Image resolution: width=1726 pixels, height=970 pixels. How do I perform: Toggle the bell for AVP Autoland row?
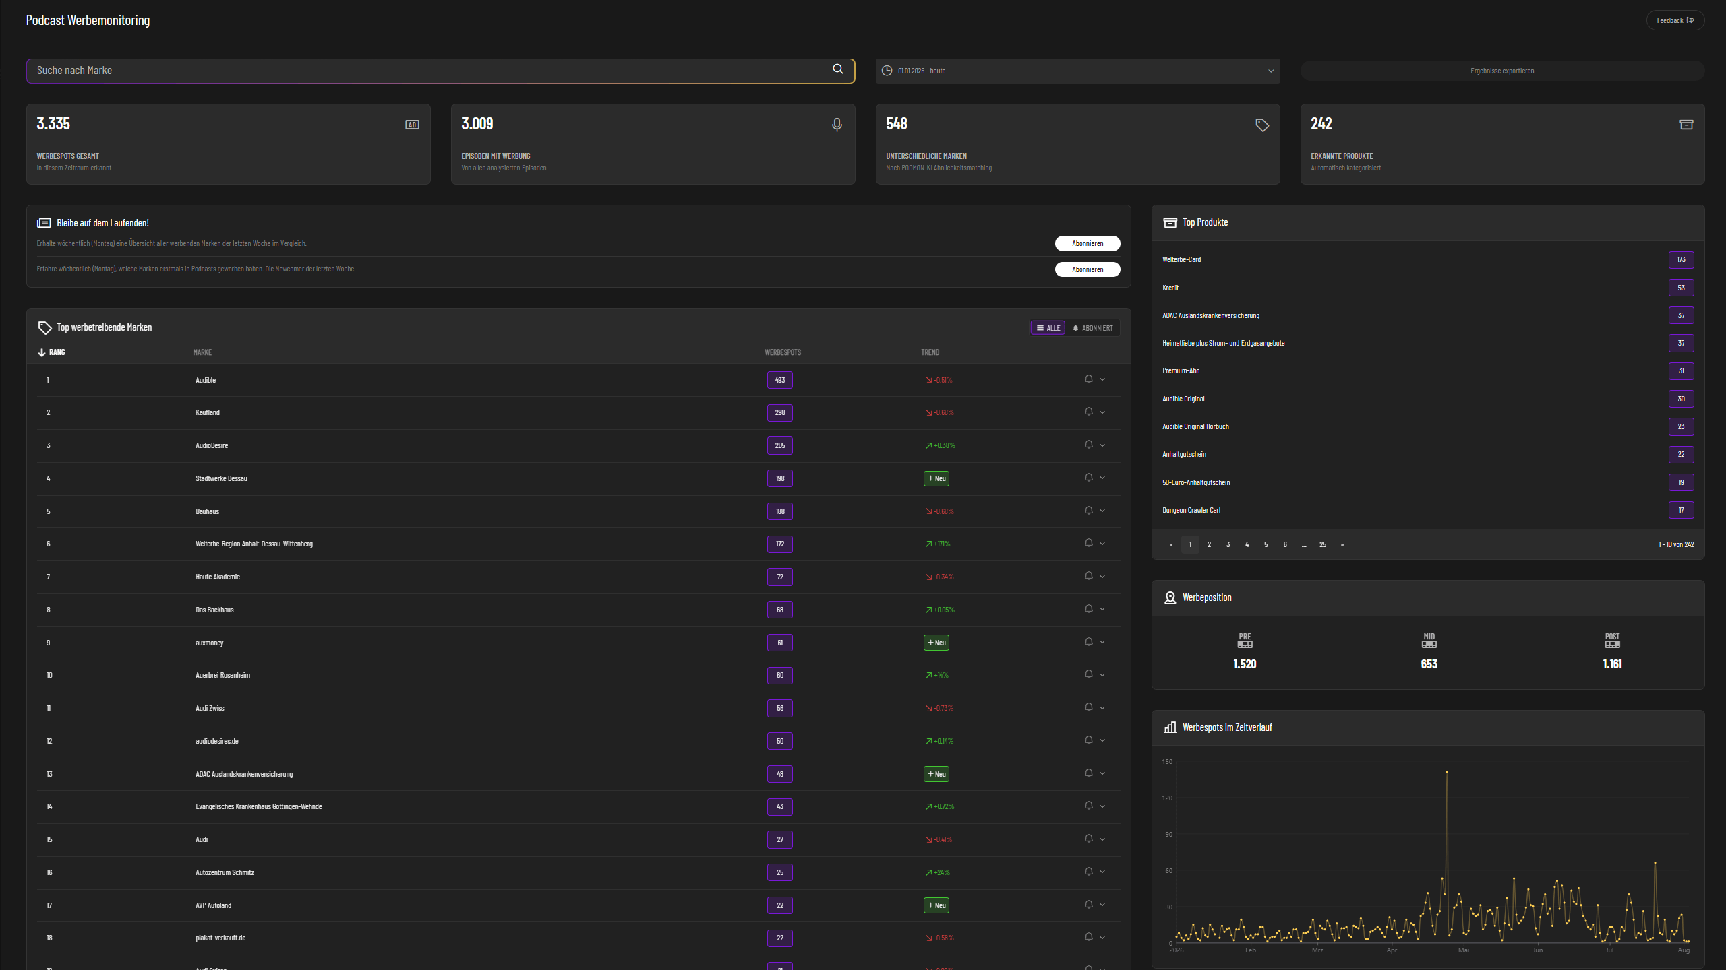1088,905
